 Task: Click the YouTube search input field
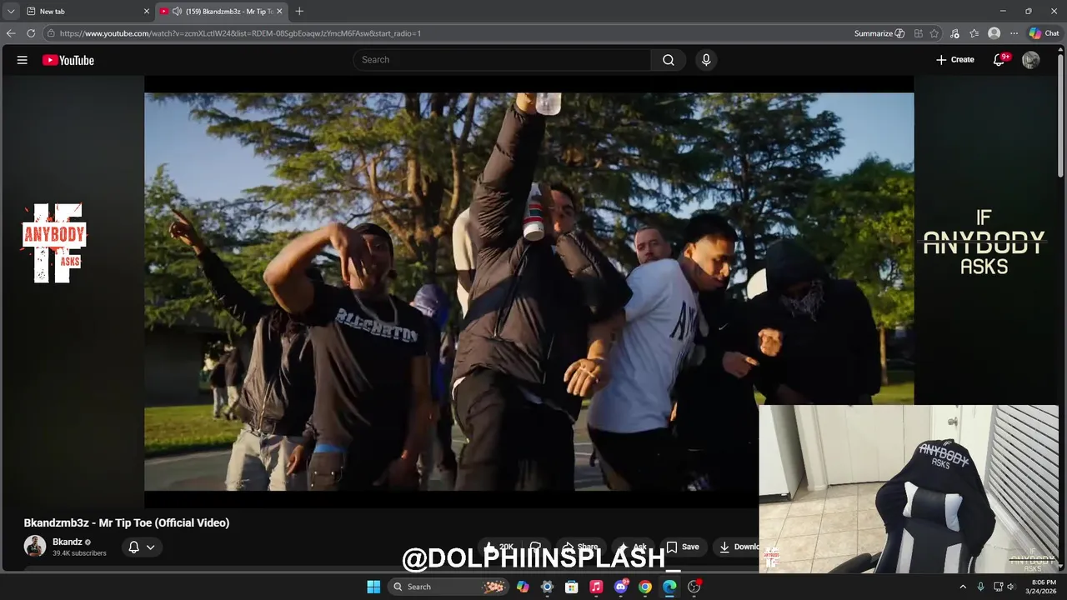pyautogui.click(x=503, y=60)
